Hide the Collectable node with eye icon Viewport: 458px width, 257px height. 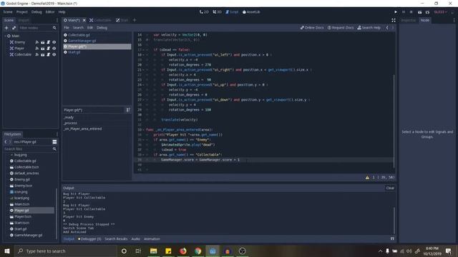54,54
